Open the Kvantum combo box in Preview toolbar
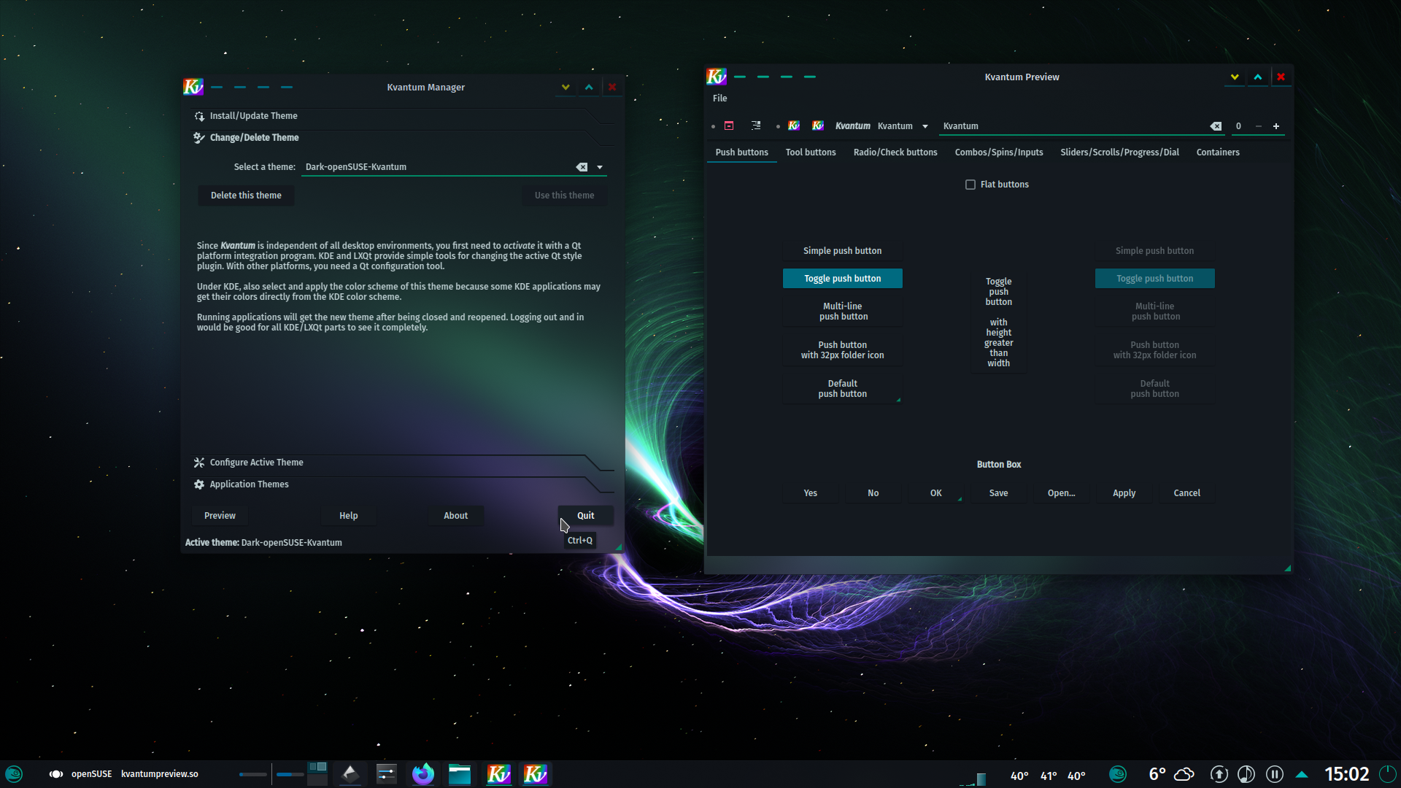This screenshot has width=1401, height=788. point(903,126)
